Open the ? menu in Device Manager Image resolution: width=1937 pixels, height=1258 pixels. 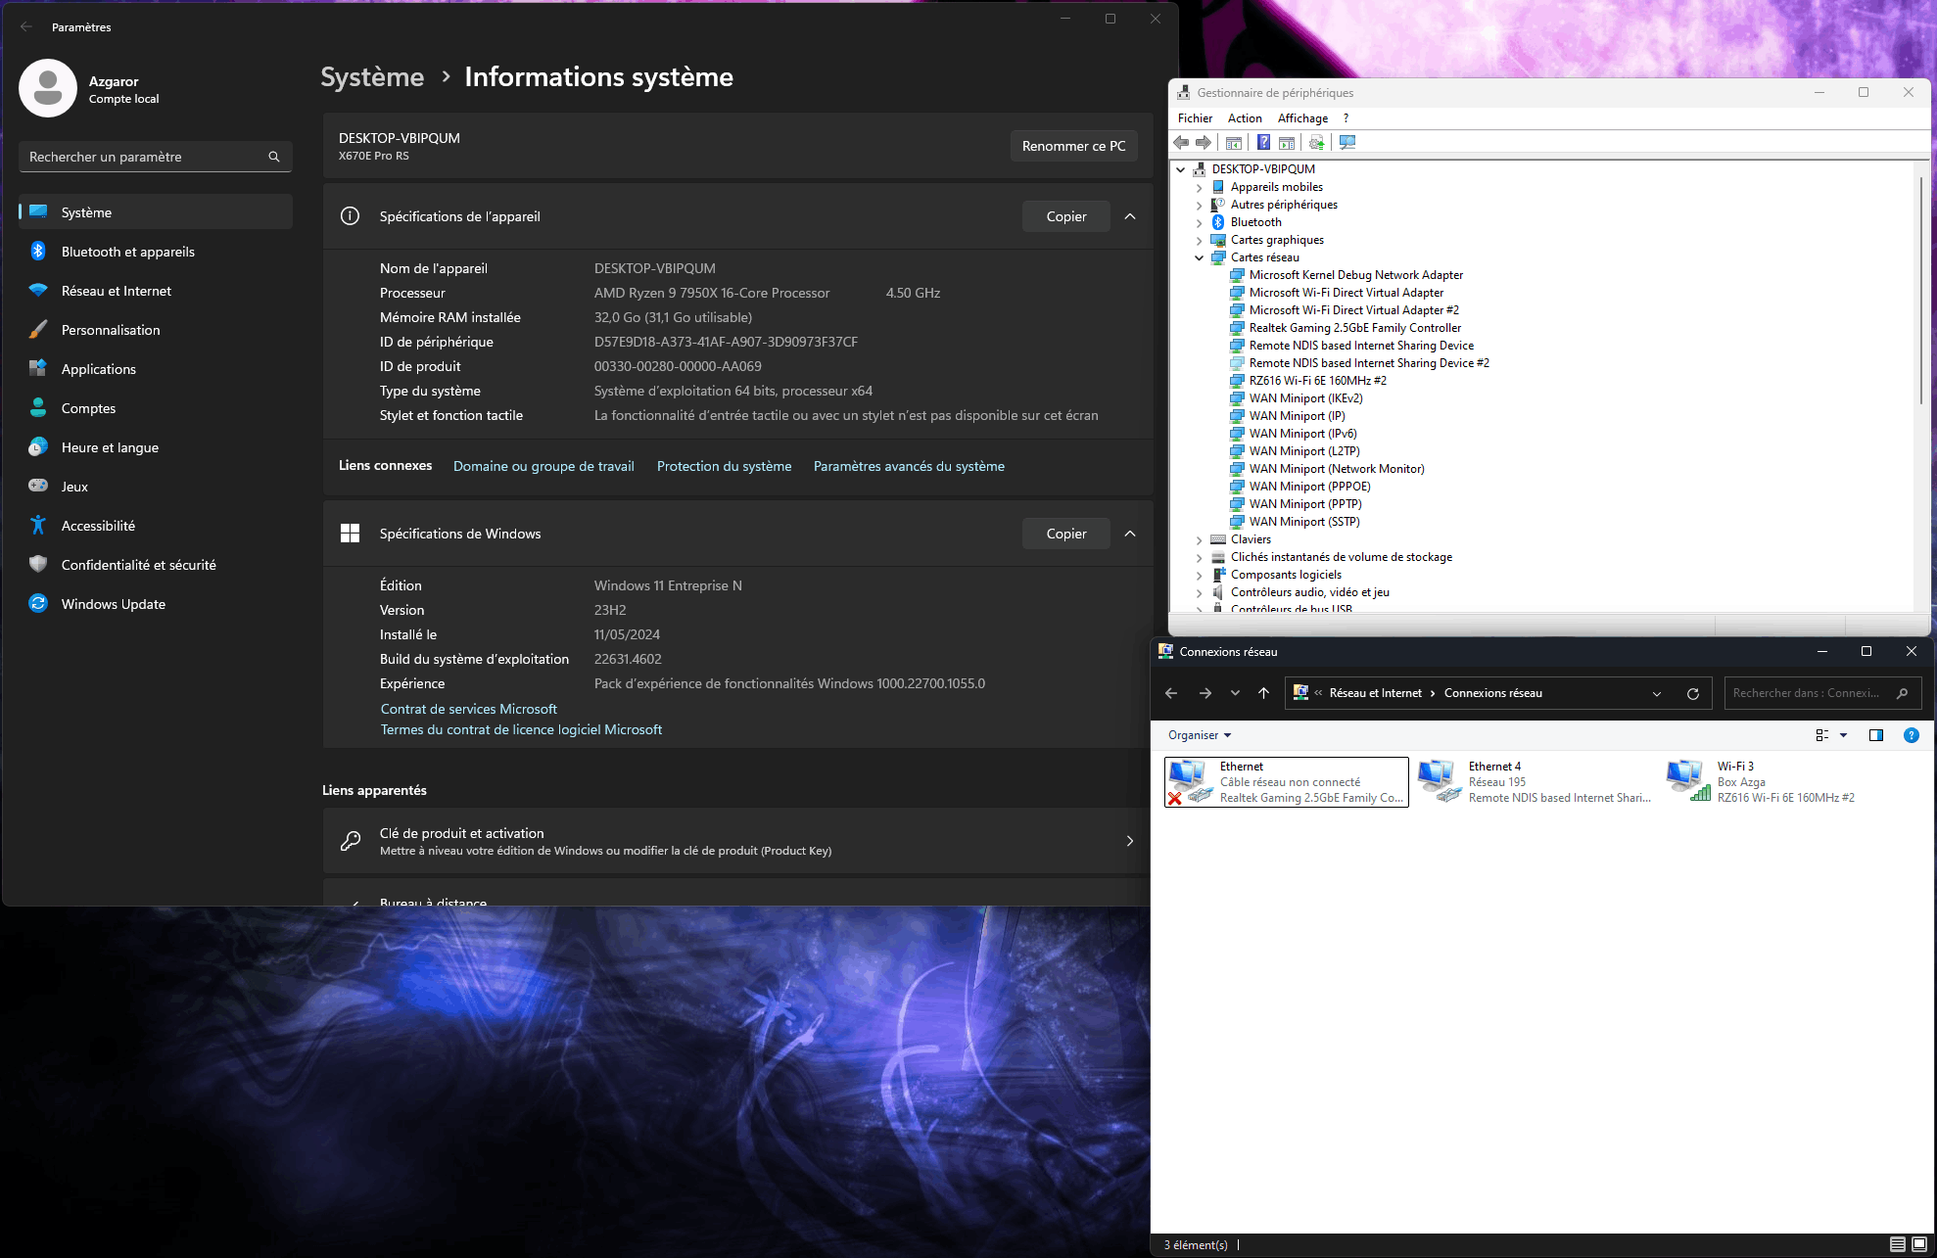[1346, 118]
